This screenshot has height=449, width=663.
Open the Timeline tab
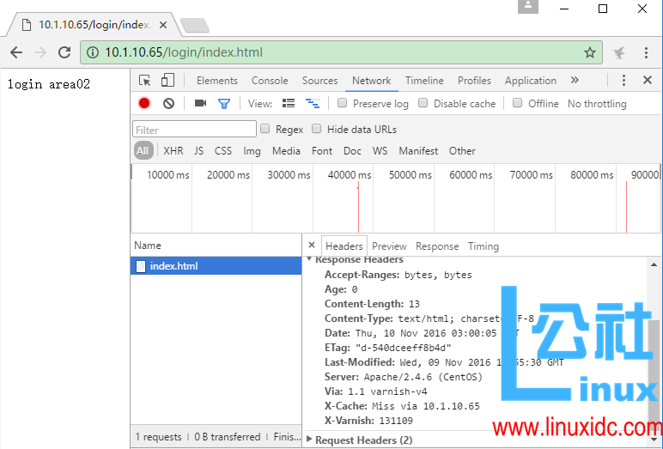pos(424,81)
